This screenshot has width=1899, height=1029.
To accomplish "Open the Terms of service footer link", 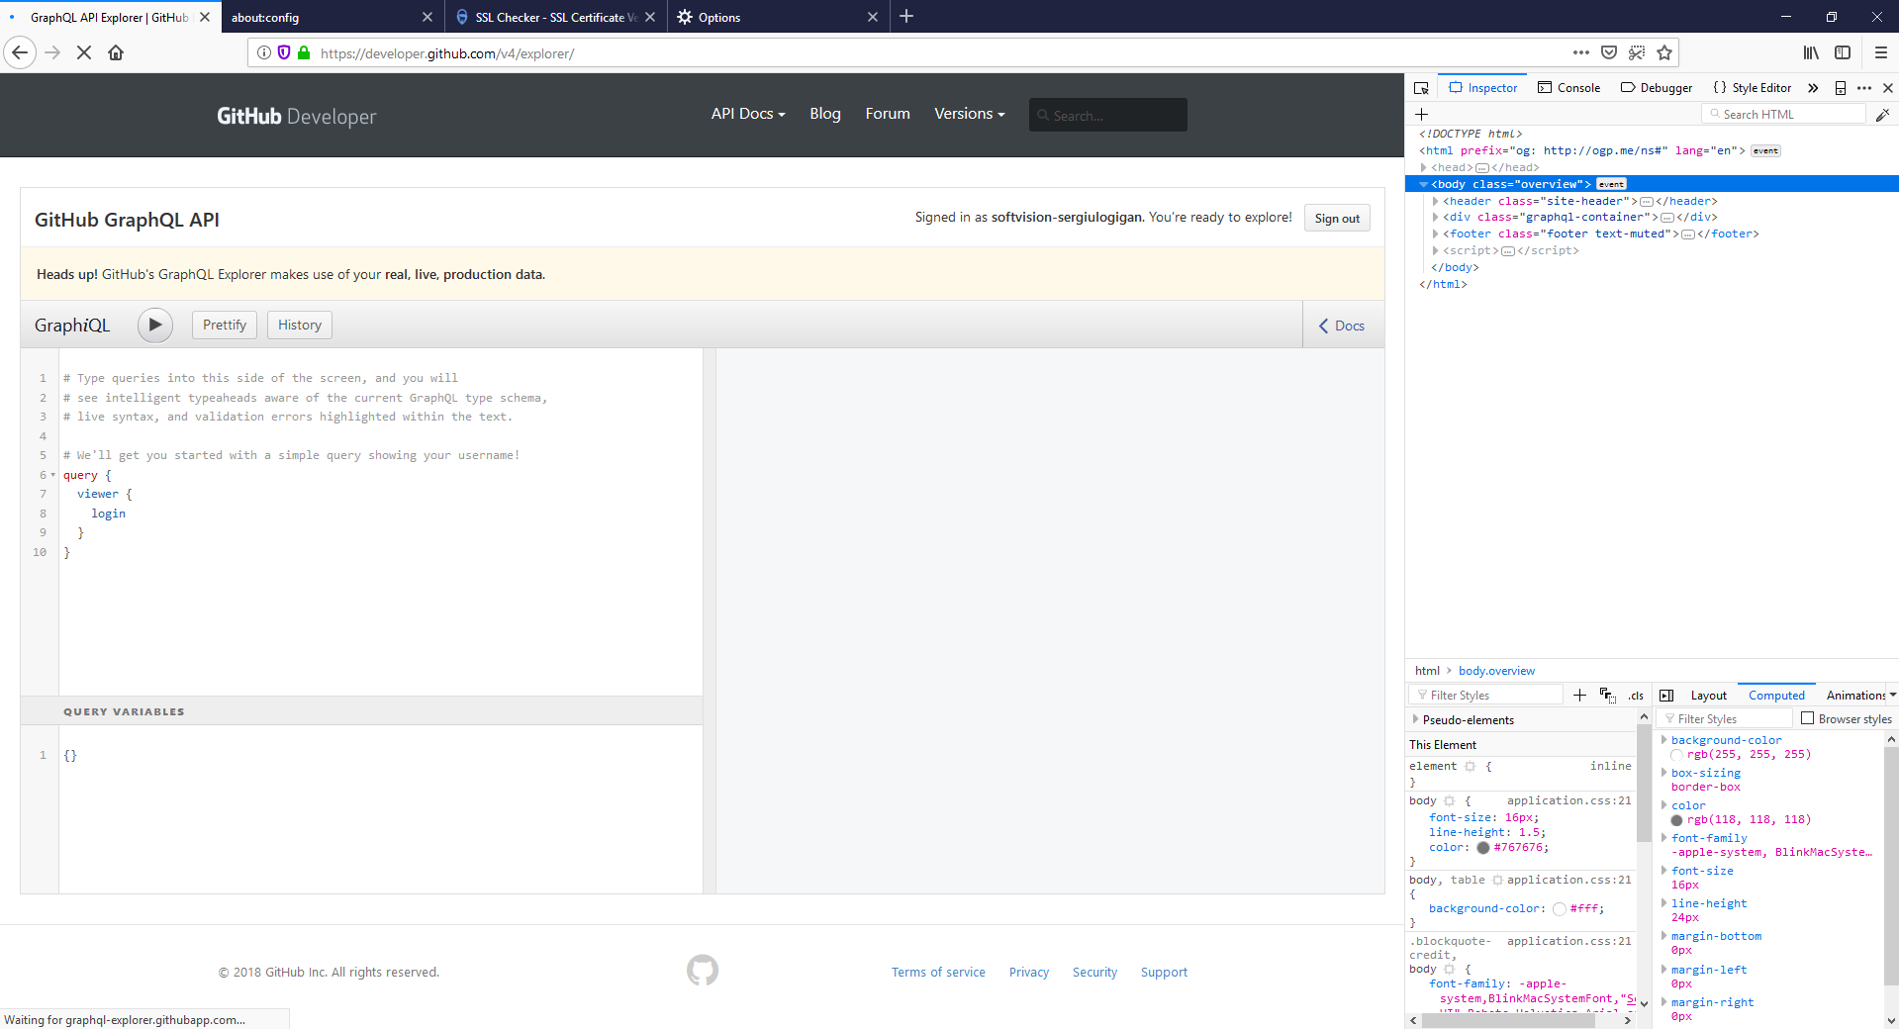I will click(x=938, y=972).
